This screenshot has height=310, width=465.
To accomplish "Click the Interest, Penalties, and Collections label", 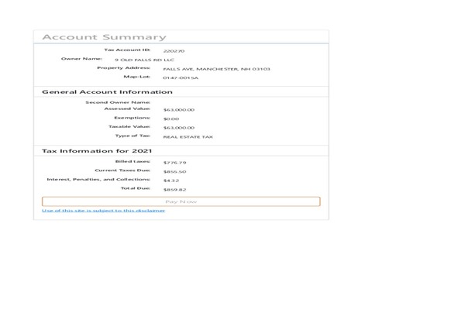I will click(x=98, y=179).
